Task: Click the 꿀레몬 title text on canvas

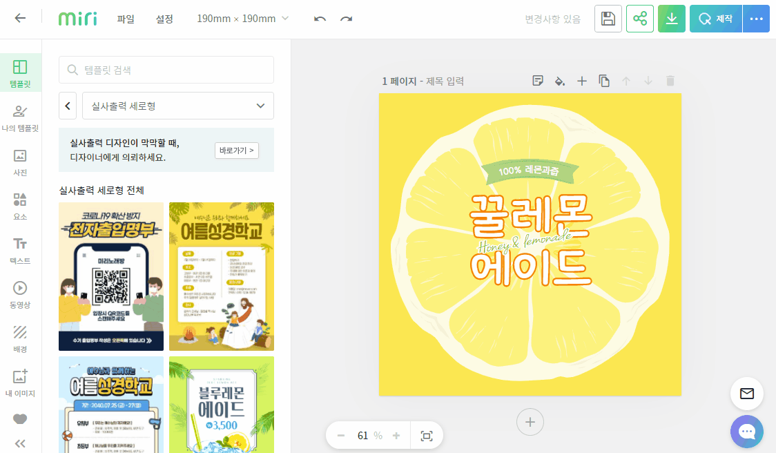Action: pos(530,215)
